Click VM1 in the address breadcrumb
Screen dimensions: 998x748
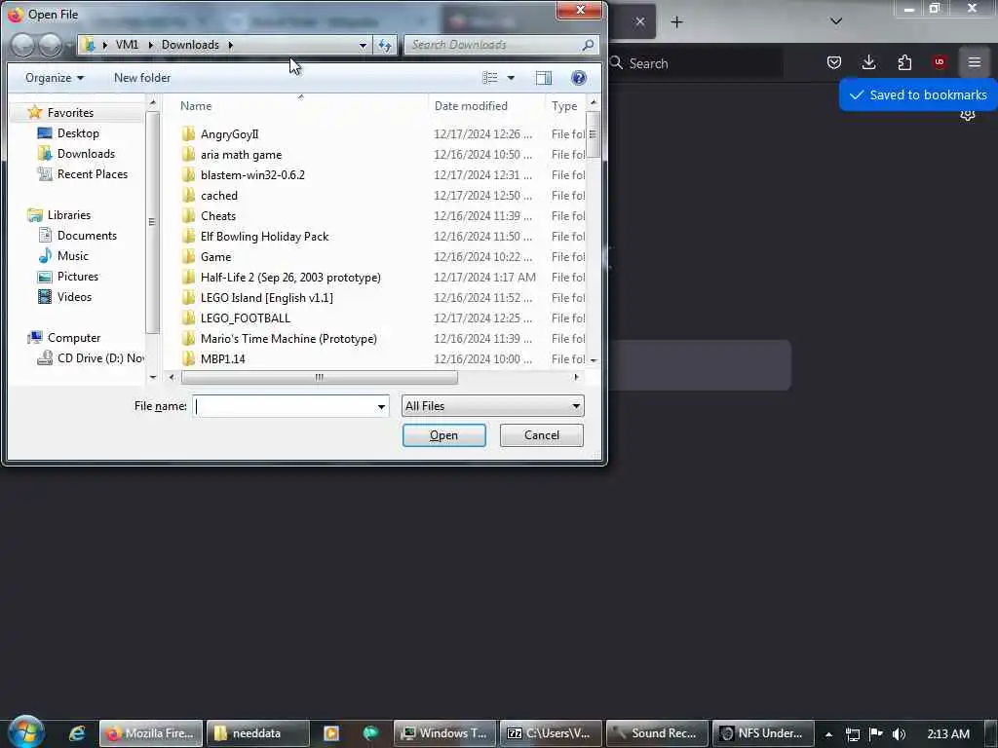click(x=127, y=45)
